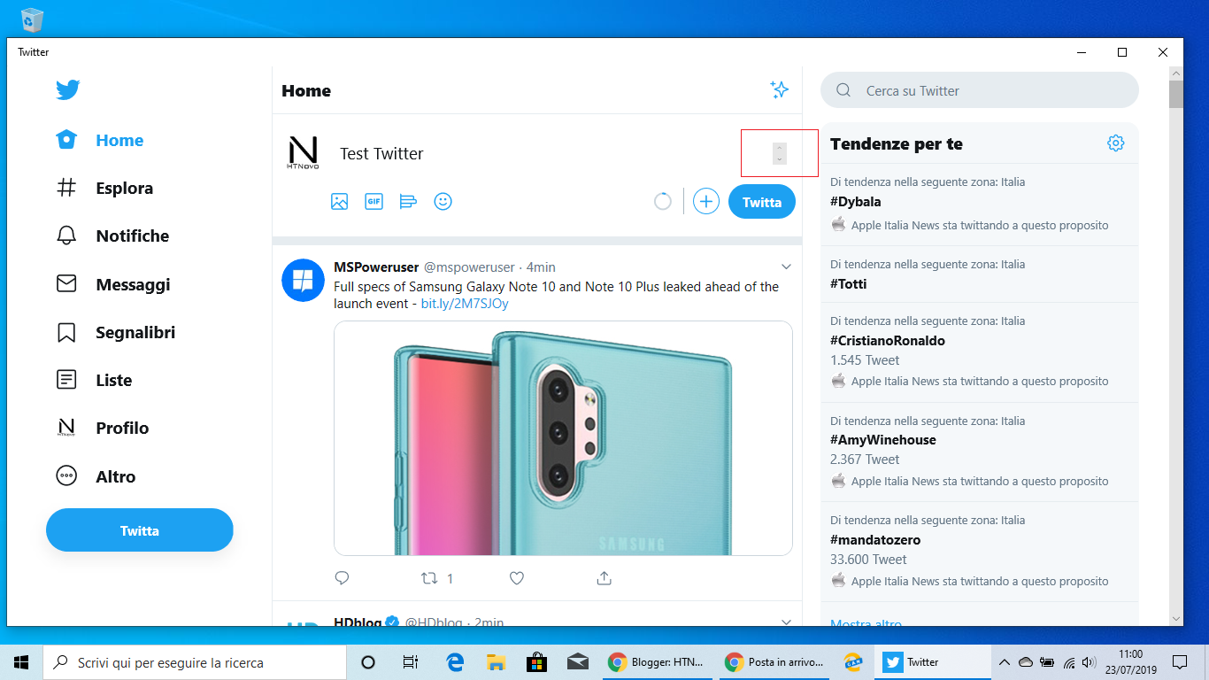This screenshot has width=1209, height=680.
Task: Click the Twitter bird logo
Action: (68, 89)
